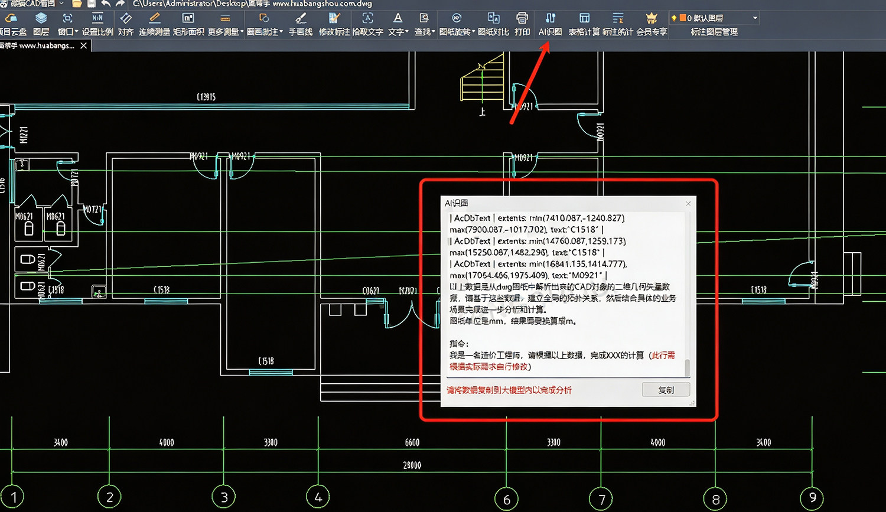This screenshot has width=886, height=512.
Task: Click the 拾取文字 pick text tool
Action: point(367,24)
